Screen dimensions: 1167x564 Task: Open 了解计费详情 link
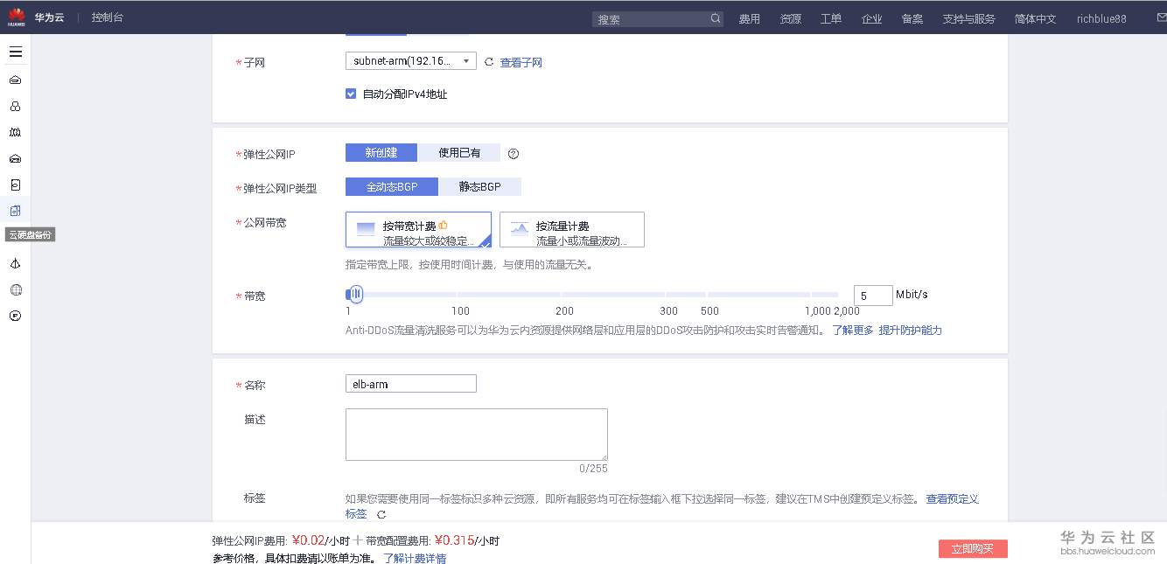click(415, 558)
